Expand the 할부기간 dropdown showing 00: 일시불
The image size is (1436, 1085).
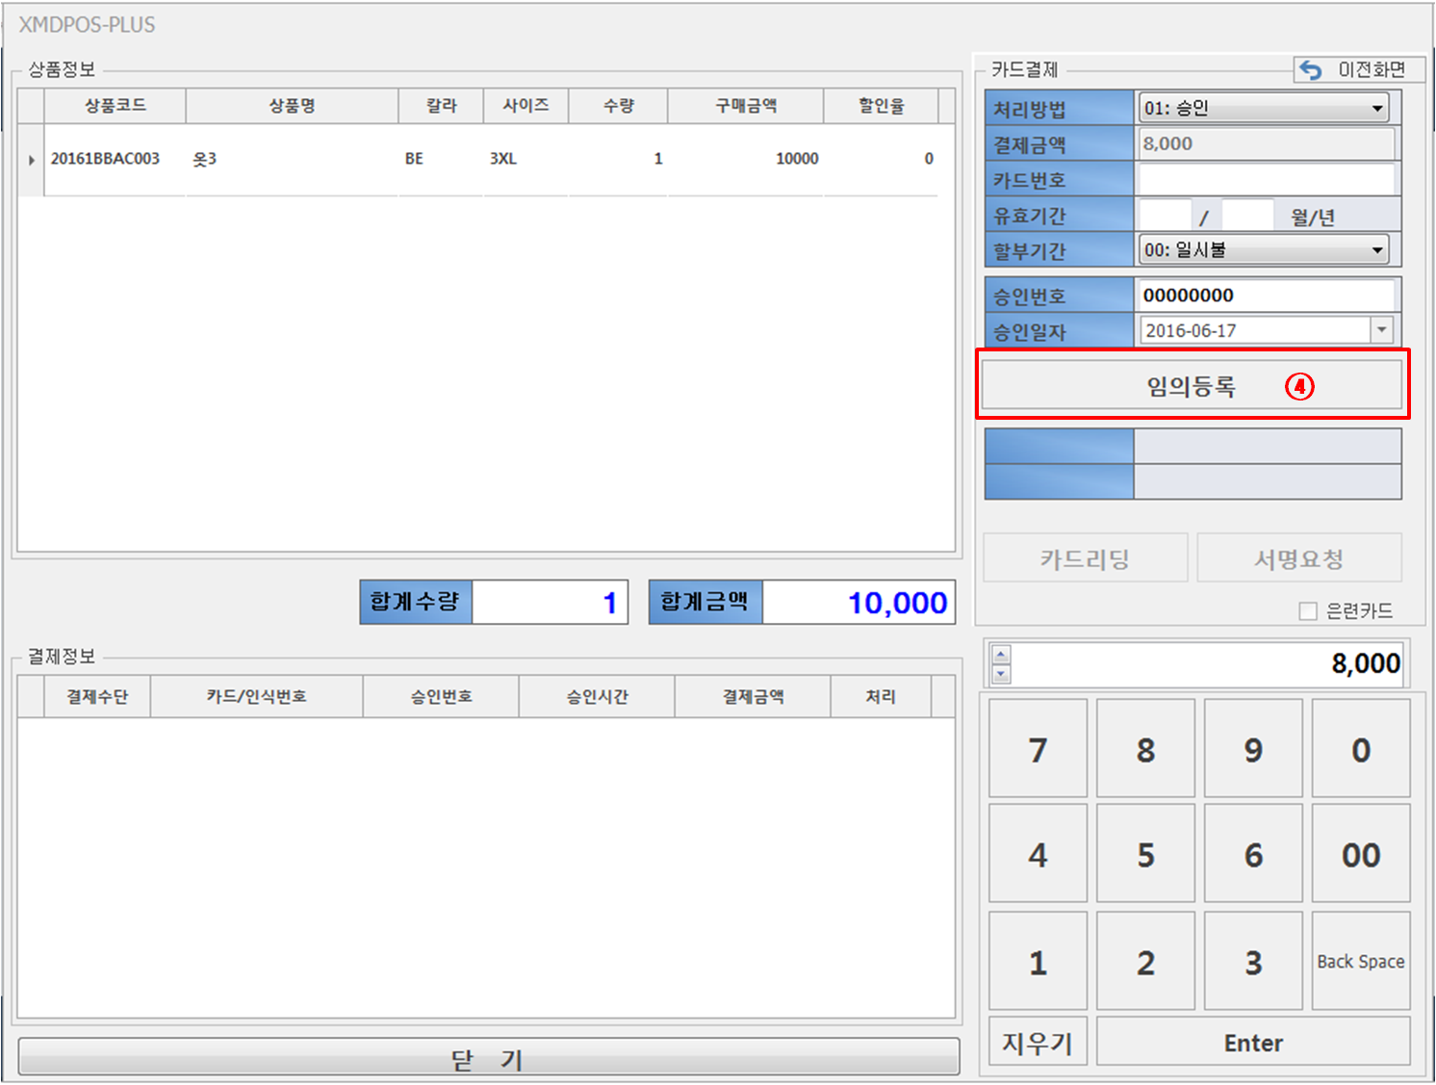point(1264,250)
